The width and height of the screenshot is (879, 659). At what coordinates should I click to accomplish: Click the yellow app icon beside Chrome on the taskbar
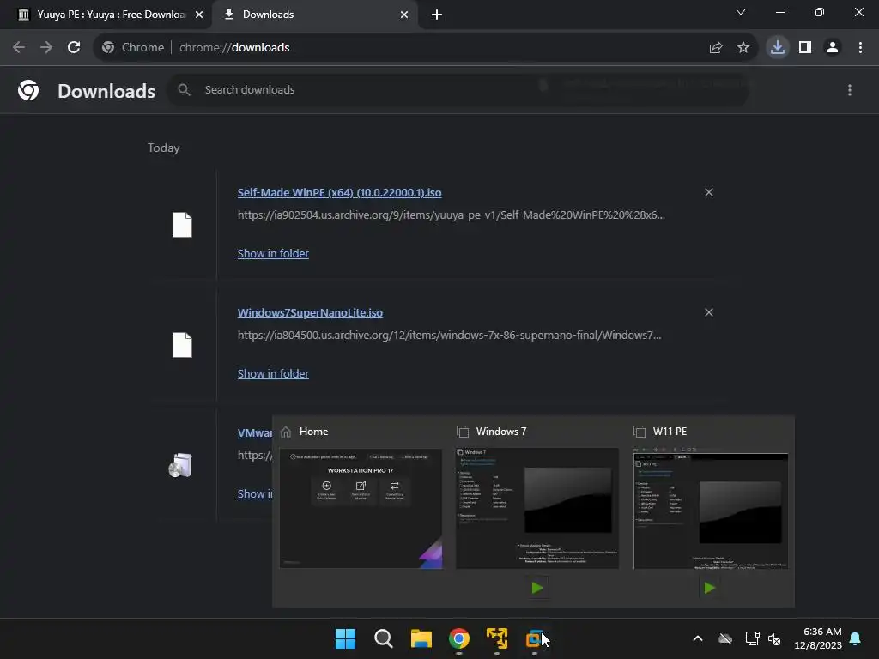(x=497, y=638)
